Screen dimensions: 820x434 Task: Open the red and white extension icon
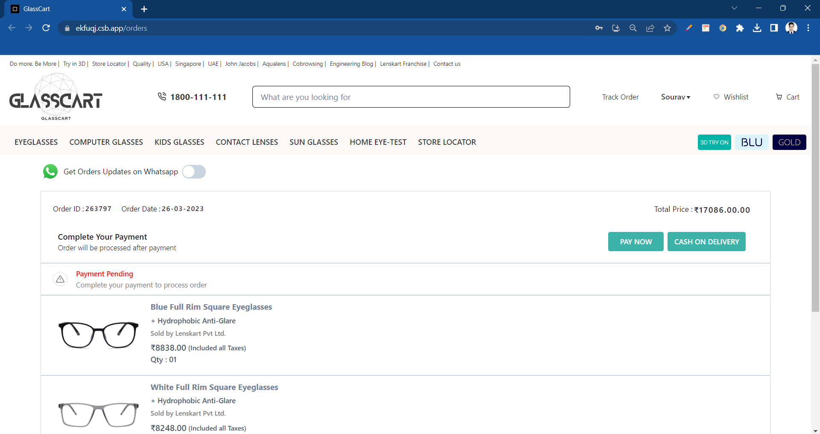coord(706,28)
